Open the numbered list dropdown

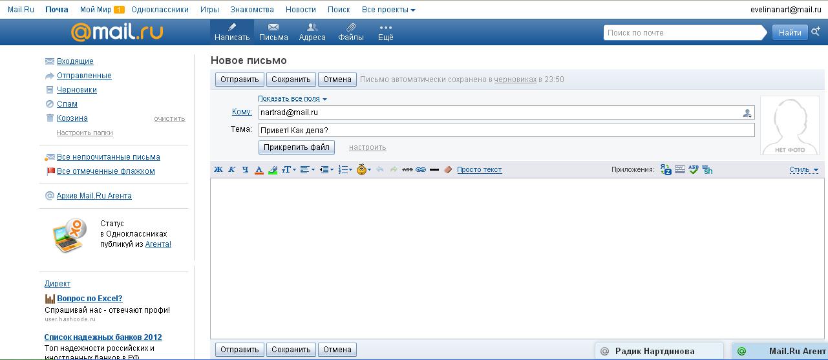coord(345,169)
